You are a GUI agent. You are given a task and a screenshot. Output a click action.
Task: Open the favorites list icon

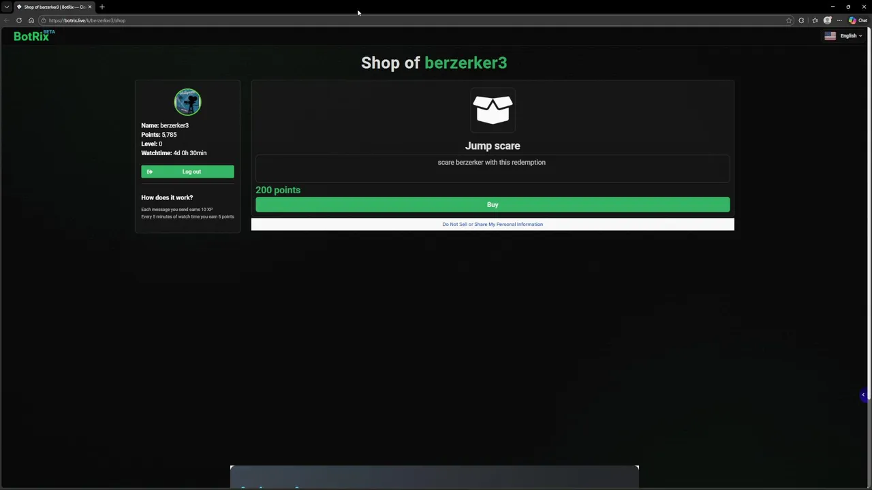click(x=815, y=20)
